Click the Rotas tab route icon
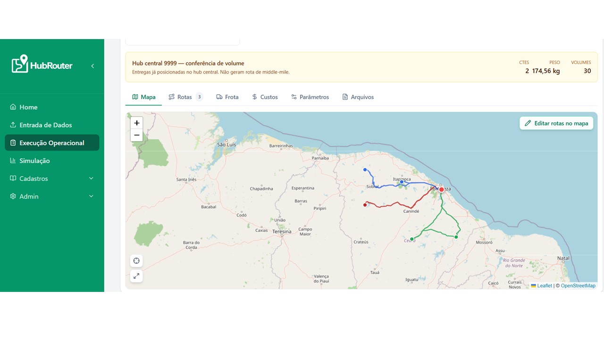Viewport: 604px width, 339px height. pyautogui.click(x=171, y=97)
